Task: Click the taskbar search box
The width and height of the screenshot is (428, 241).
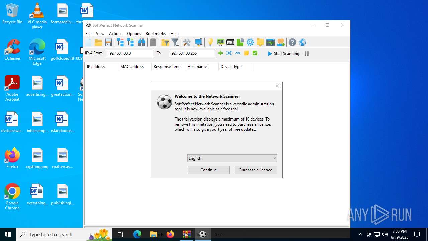Action: pos(64,234)
